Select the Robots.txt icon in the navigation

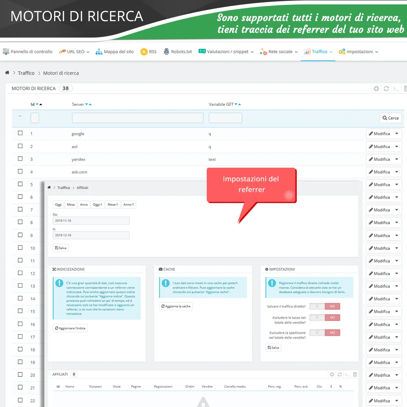coord(166,51)
